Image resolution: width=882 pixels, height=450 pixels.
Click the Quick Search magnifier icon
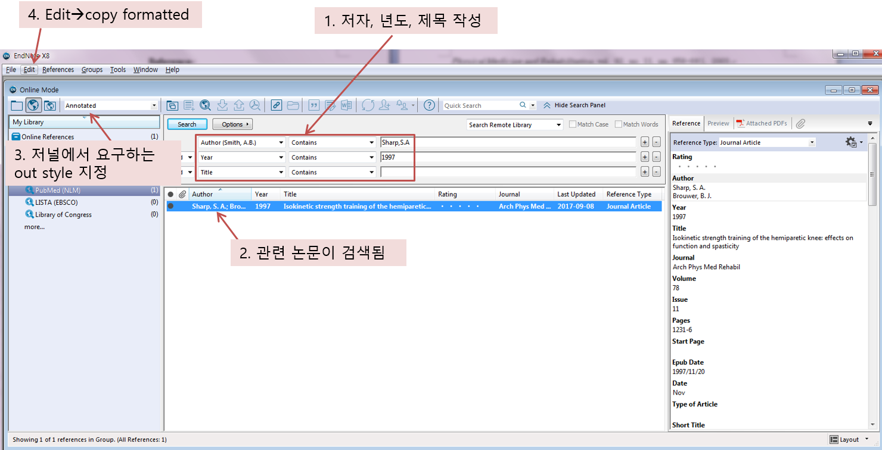tap(523, 105)
